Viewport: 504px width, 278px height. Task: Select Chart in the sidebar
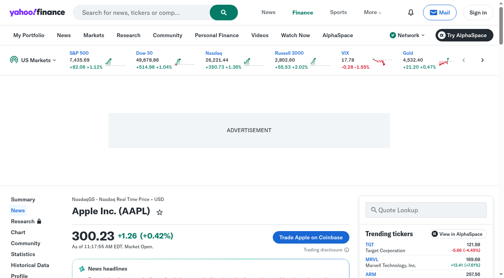tap(18, 232)
